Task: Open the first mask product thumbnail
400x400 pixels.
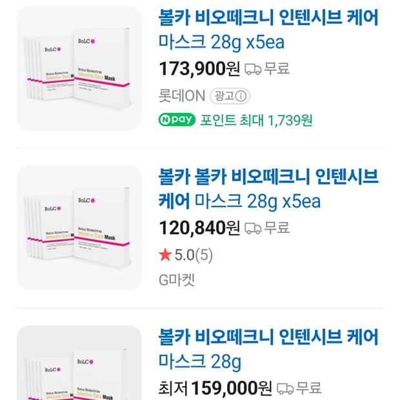Action: (x=79, y=68)
